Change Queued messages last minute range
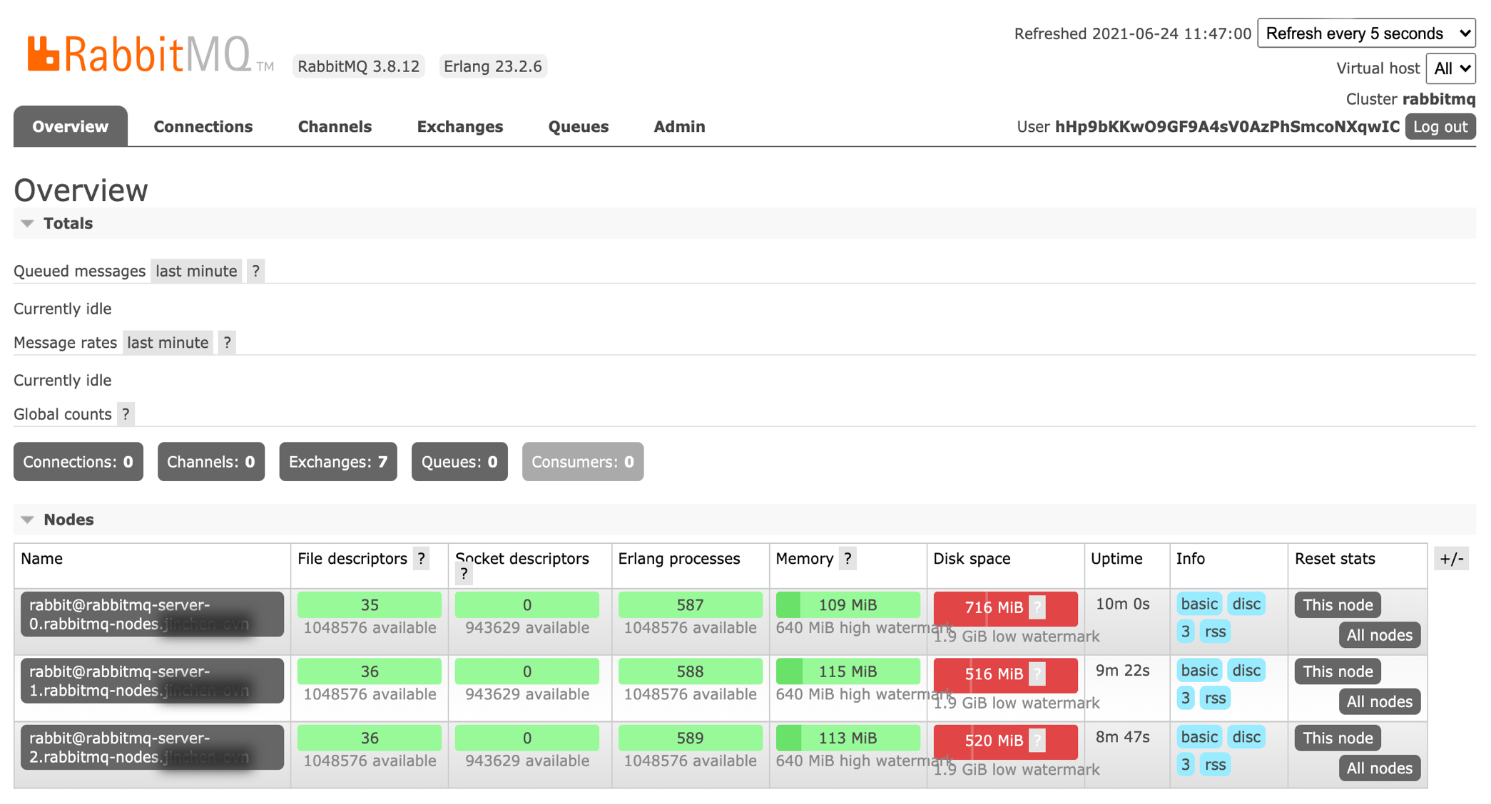This screenshot has width=1491, height=804. [x=196, y=271]
